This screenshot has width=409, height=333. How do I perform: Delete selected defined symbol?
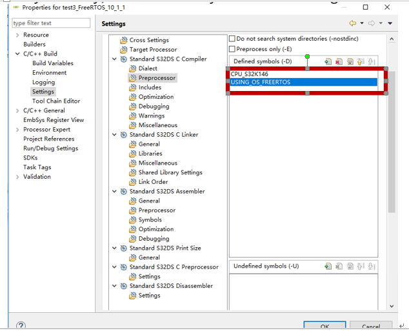click(x=339, y=61)
